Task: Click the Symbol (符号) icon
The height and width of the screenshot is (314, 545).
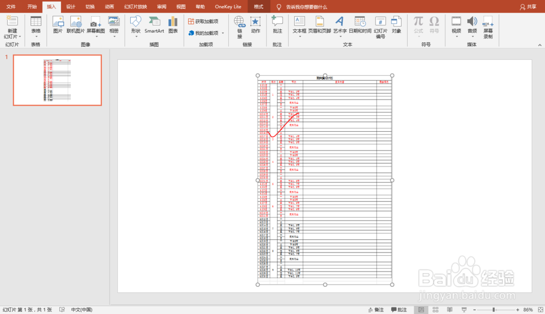Action: [434, 22]
